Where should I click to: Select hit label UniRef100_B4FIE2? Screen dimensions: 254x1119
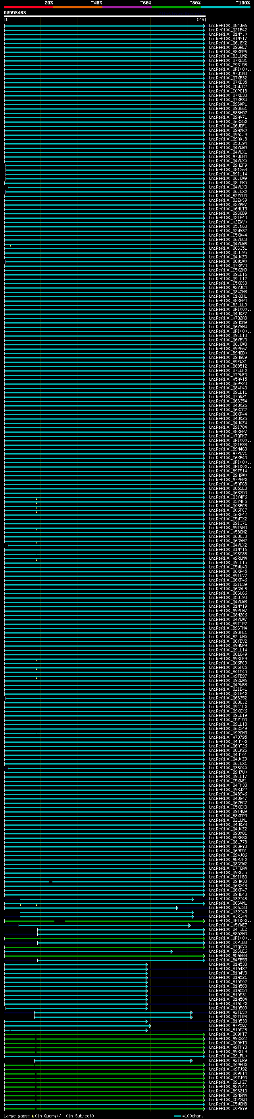228,930
